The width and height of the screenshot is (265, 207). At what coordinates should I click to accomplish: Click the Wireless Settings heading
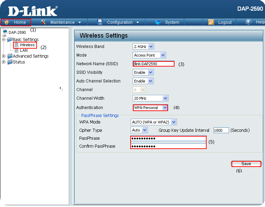[x=104, y=36]
